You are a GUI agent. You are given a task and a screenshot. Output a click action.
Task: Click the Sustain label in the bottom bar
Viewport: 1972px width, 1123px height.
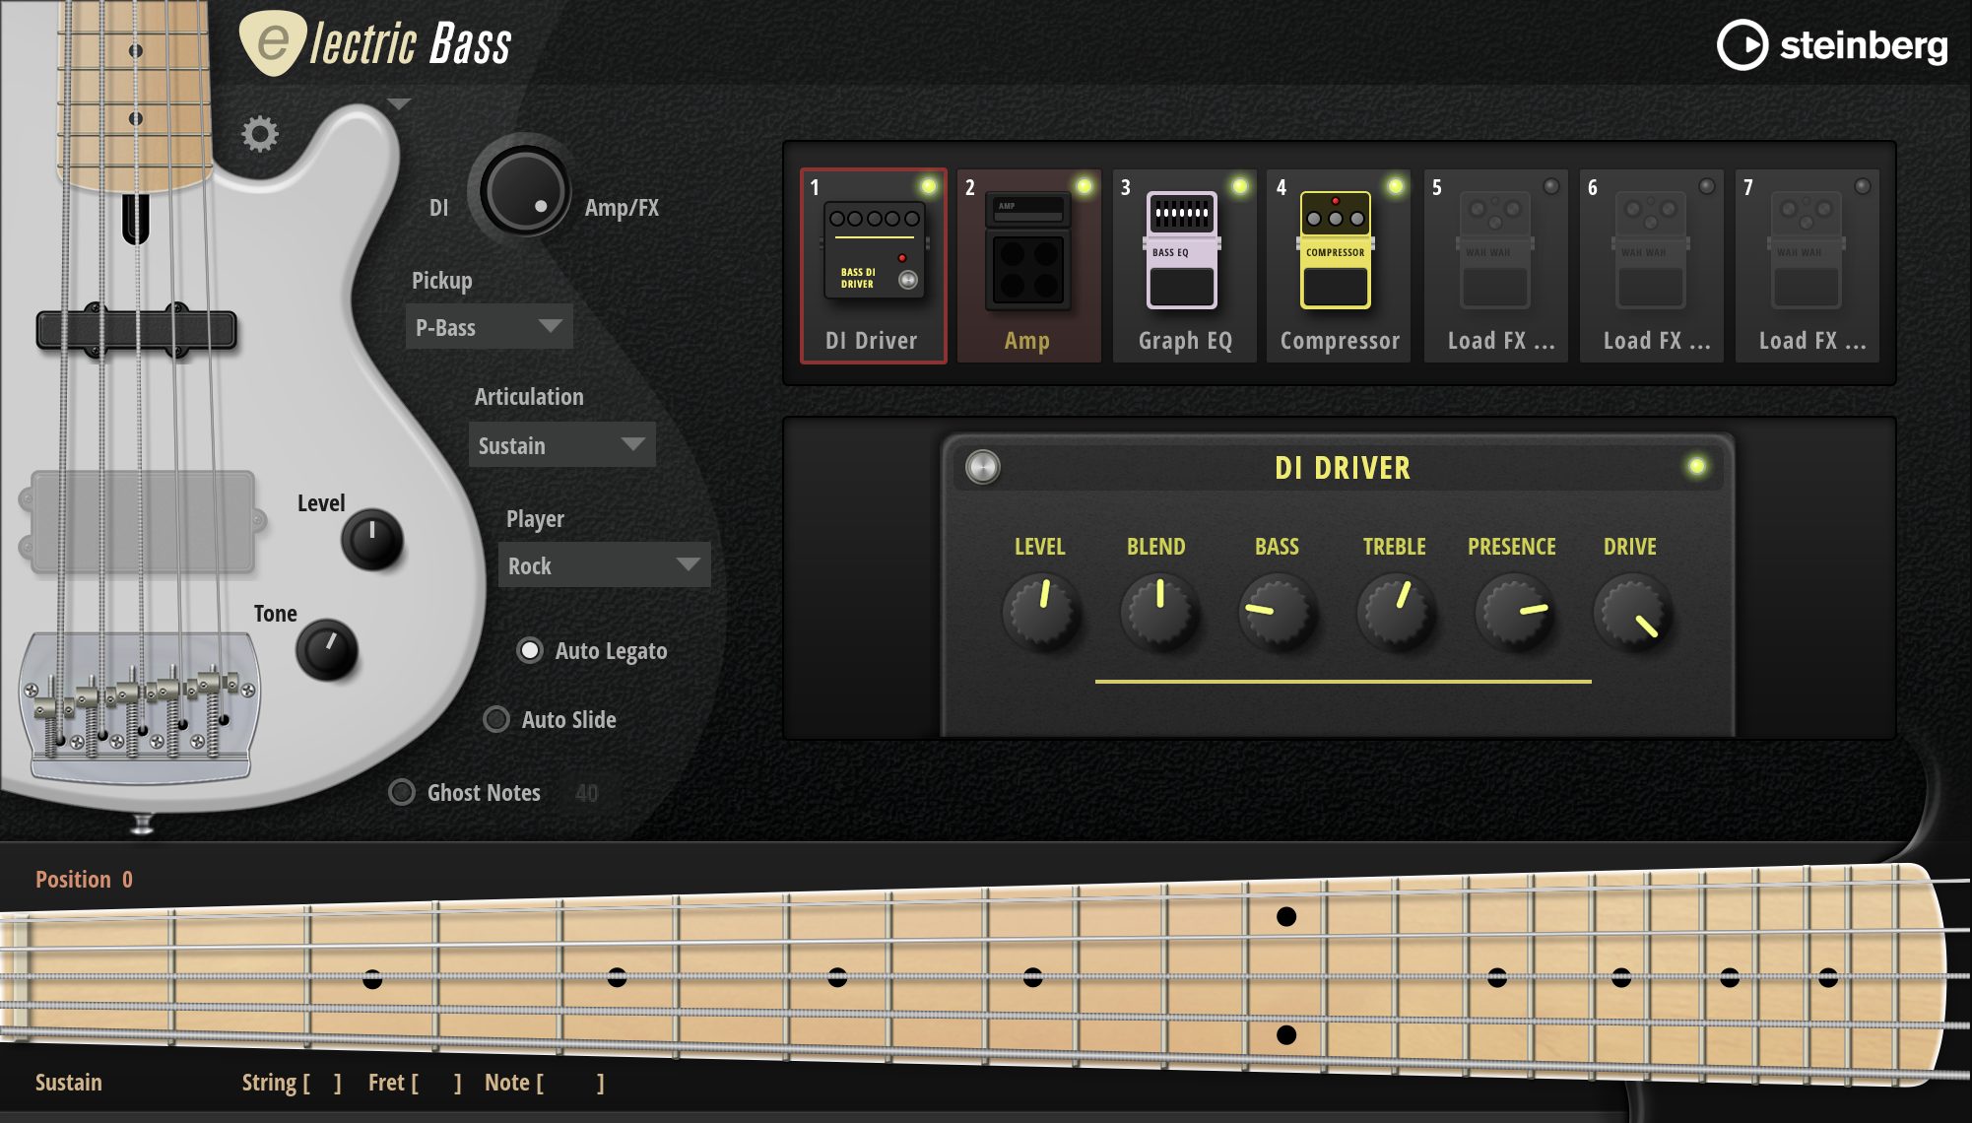[x=69, y=1083]
